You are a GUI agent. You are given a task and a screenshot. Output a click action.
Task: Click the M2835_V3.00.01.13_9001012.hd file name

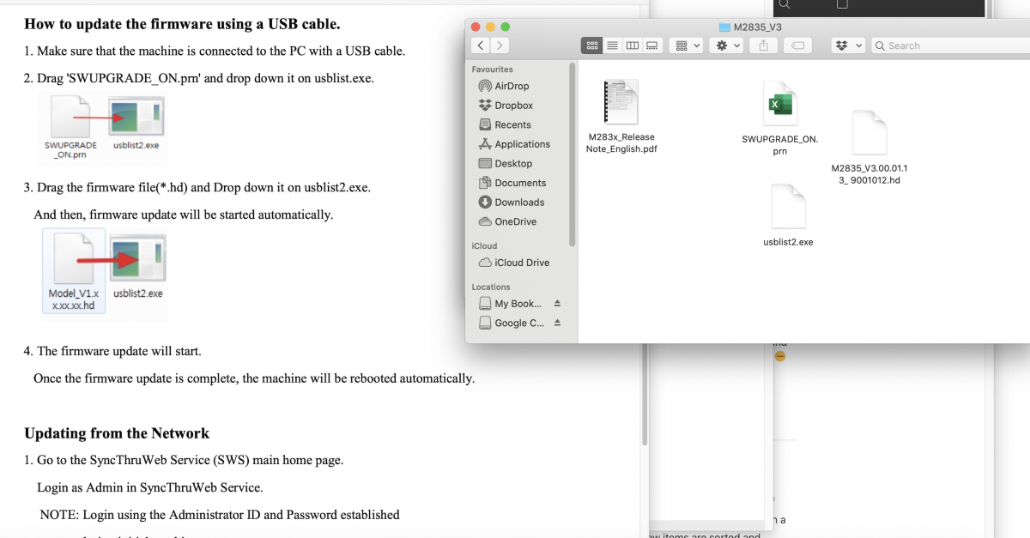[869, 174]
